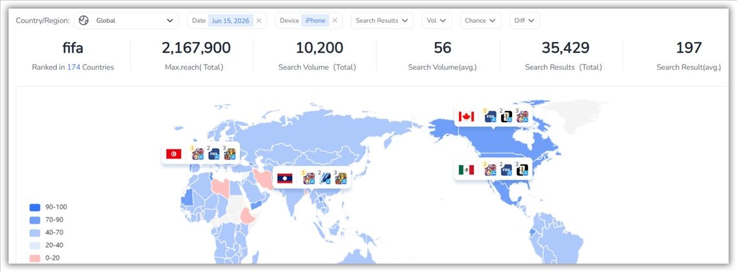The image size is (737, 272).
Task: Click the Search Result(avg.) label
Action: [689, 67]
